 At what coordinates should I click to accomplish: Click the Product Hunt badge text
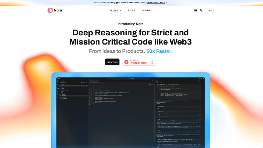[139, 63]
